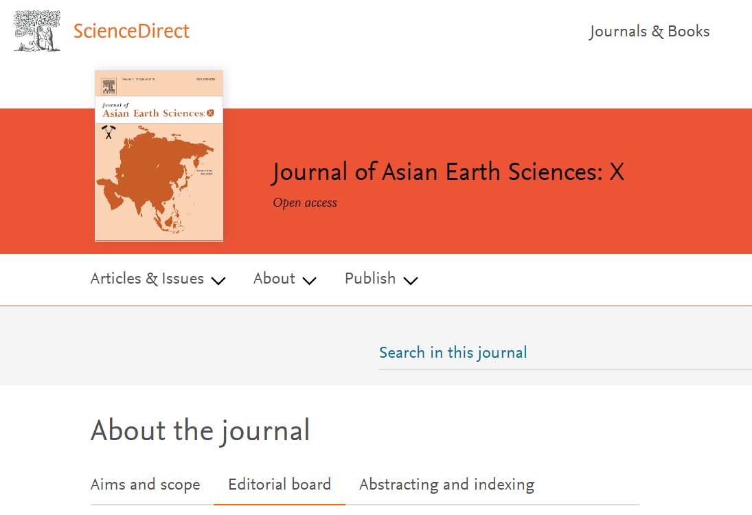
Task: Open the Articles & Issues menu label
Action: [x=147, y=279]
